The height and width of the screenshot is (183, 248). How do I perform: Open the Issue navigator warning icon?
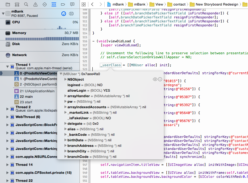click(35, 4)
